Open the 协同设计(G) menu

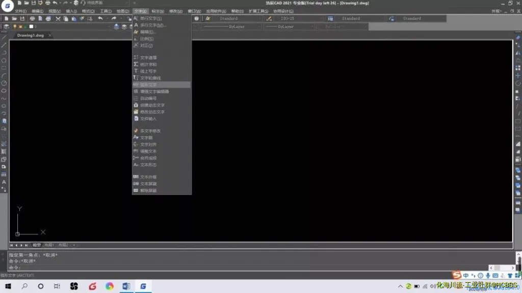[x=283, y=11]
